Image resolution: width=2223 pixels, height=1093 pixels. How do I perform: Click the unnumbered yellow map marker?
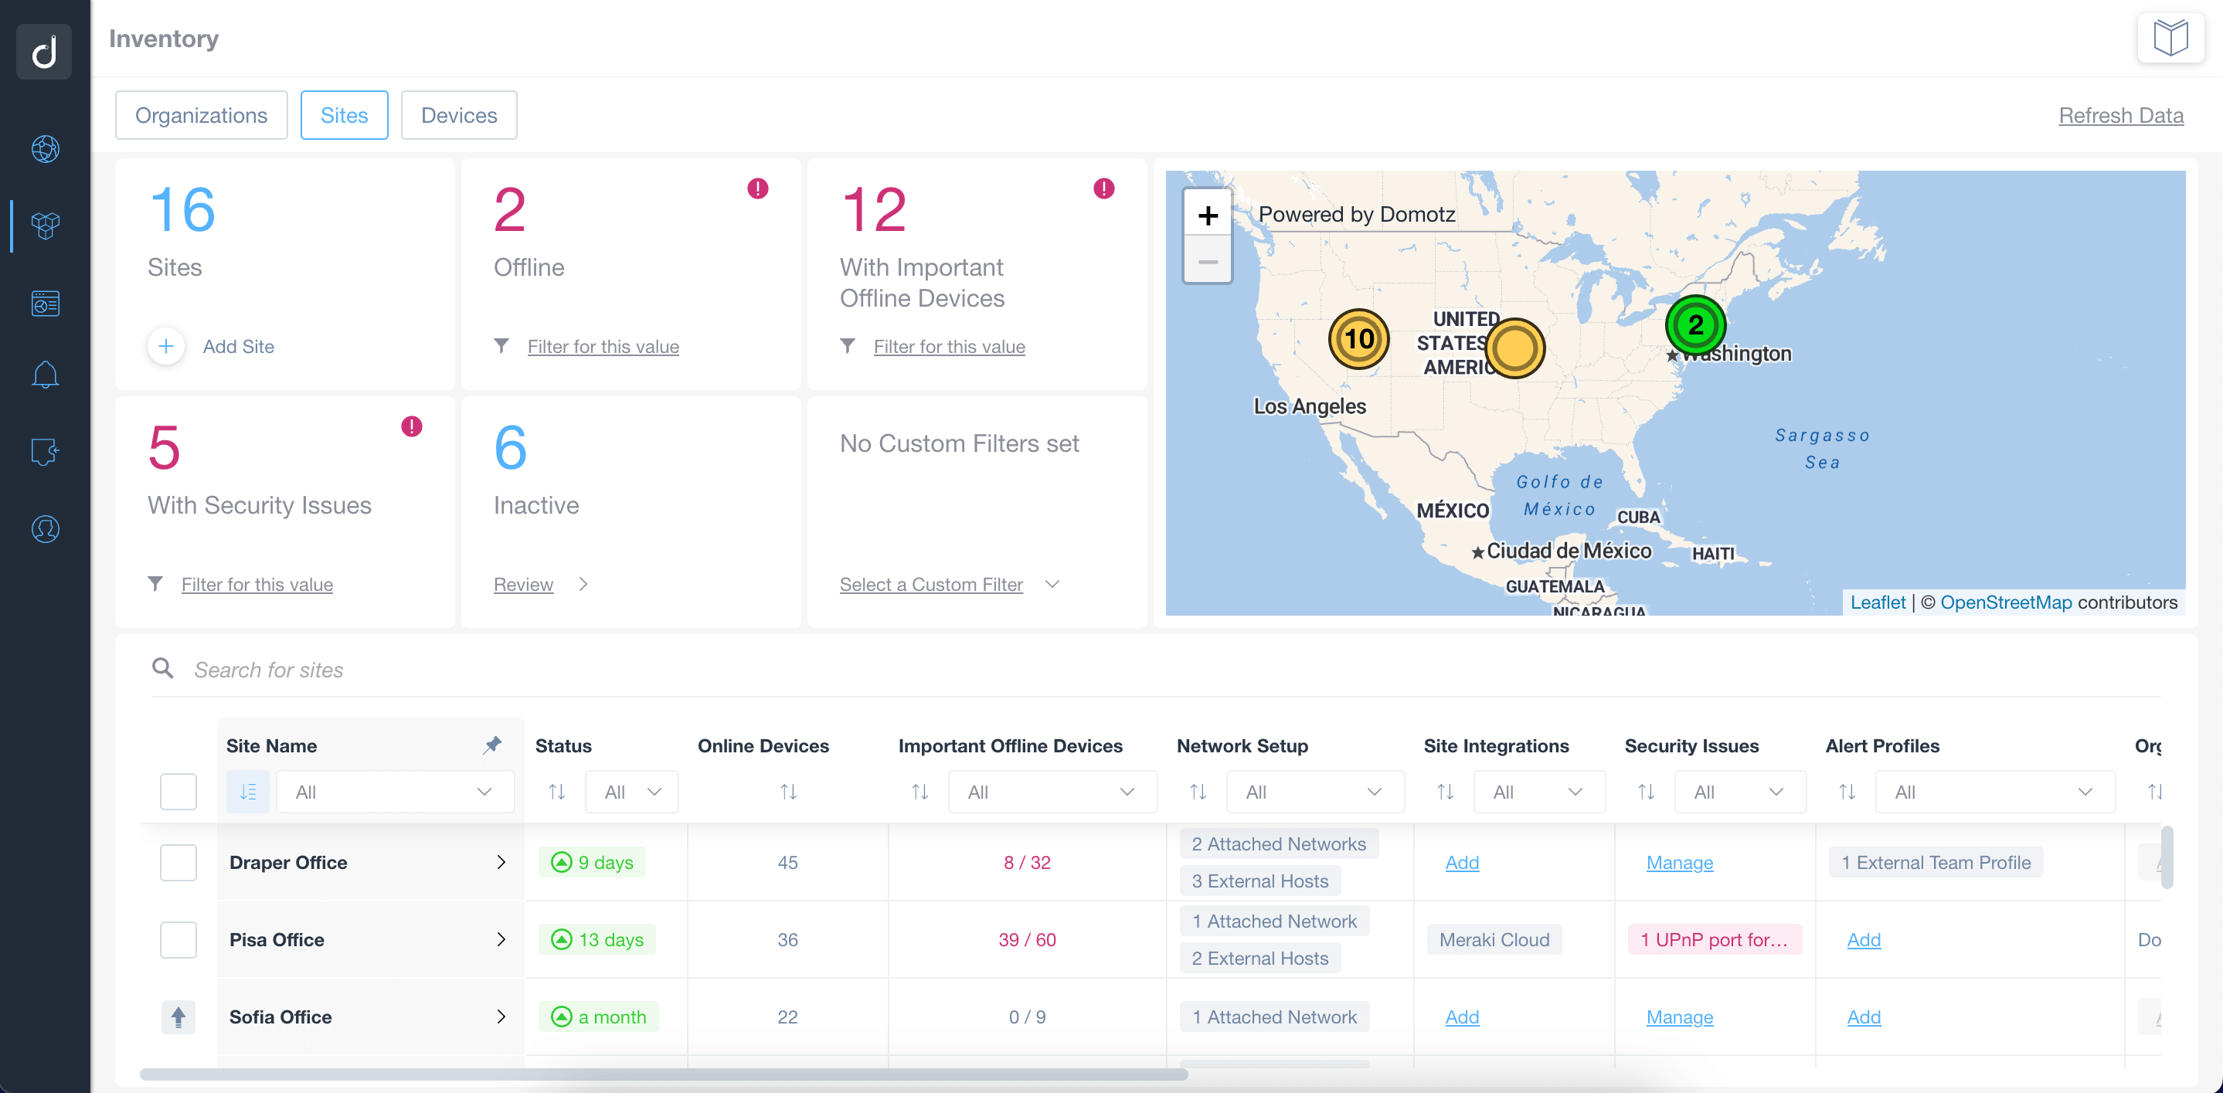[1514, 348]
